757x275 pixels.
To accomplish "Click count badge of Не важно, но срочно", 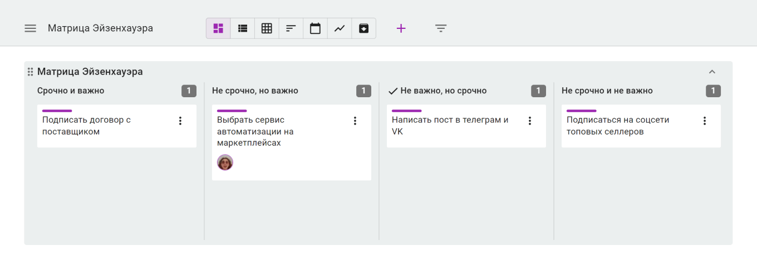I will coord(538,91).
